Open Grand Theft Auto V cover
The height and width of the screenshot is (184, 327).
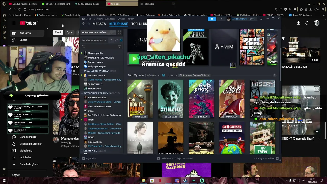[x=252, y=47]
